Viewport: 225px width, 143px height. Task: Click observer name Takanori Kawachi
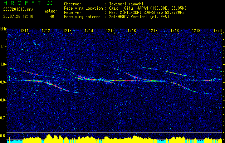point(126,4)
